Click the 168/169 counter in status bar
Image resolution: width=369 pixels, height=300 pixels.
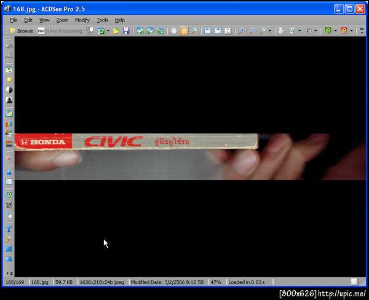click(x=15, y=282)
